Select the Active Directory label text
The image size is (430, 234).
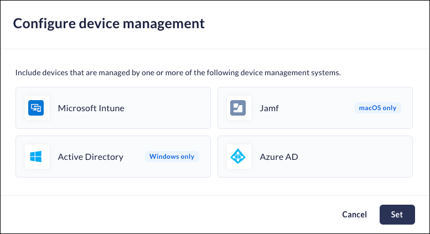[x=90, y=157]
